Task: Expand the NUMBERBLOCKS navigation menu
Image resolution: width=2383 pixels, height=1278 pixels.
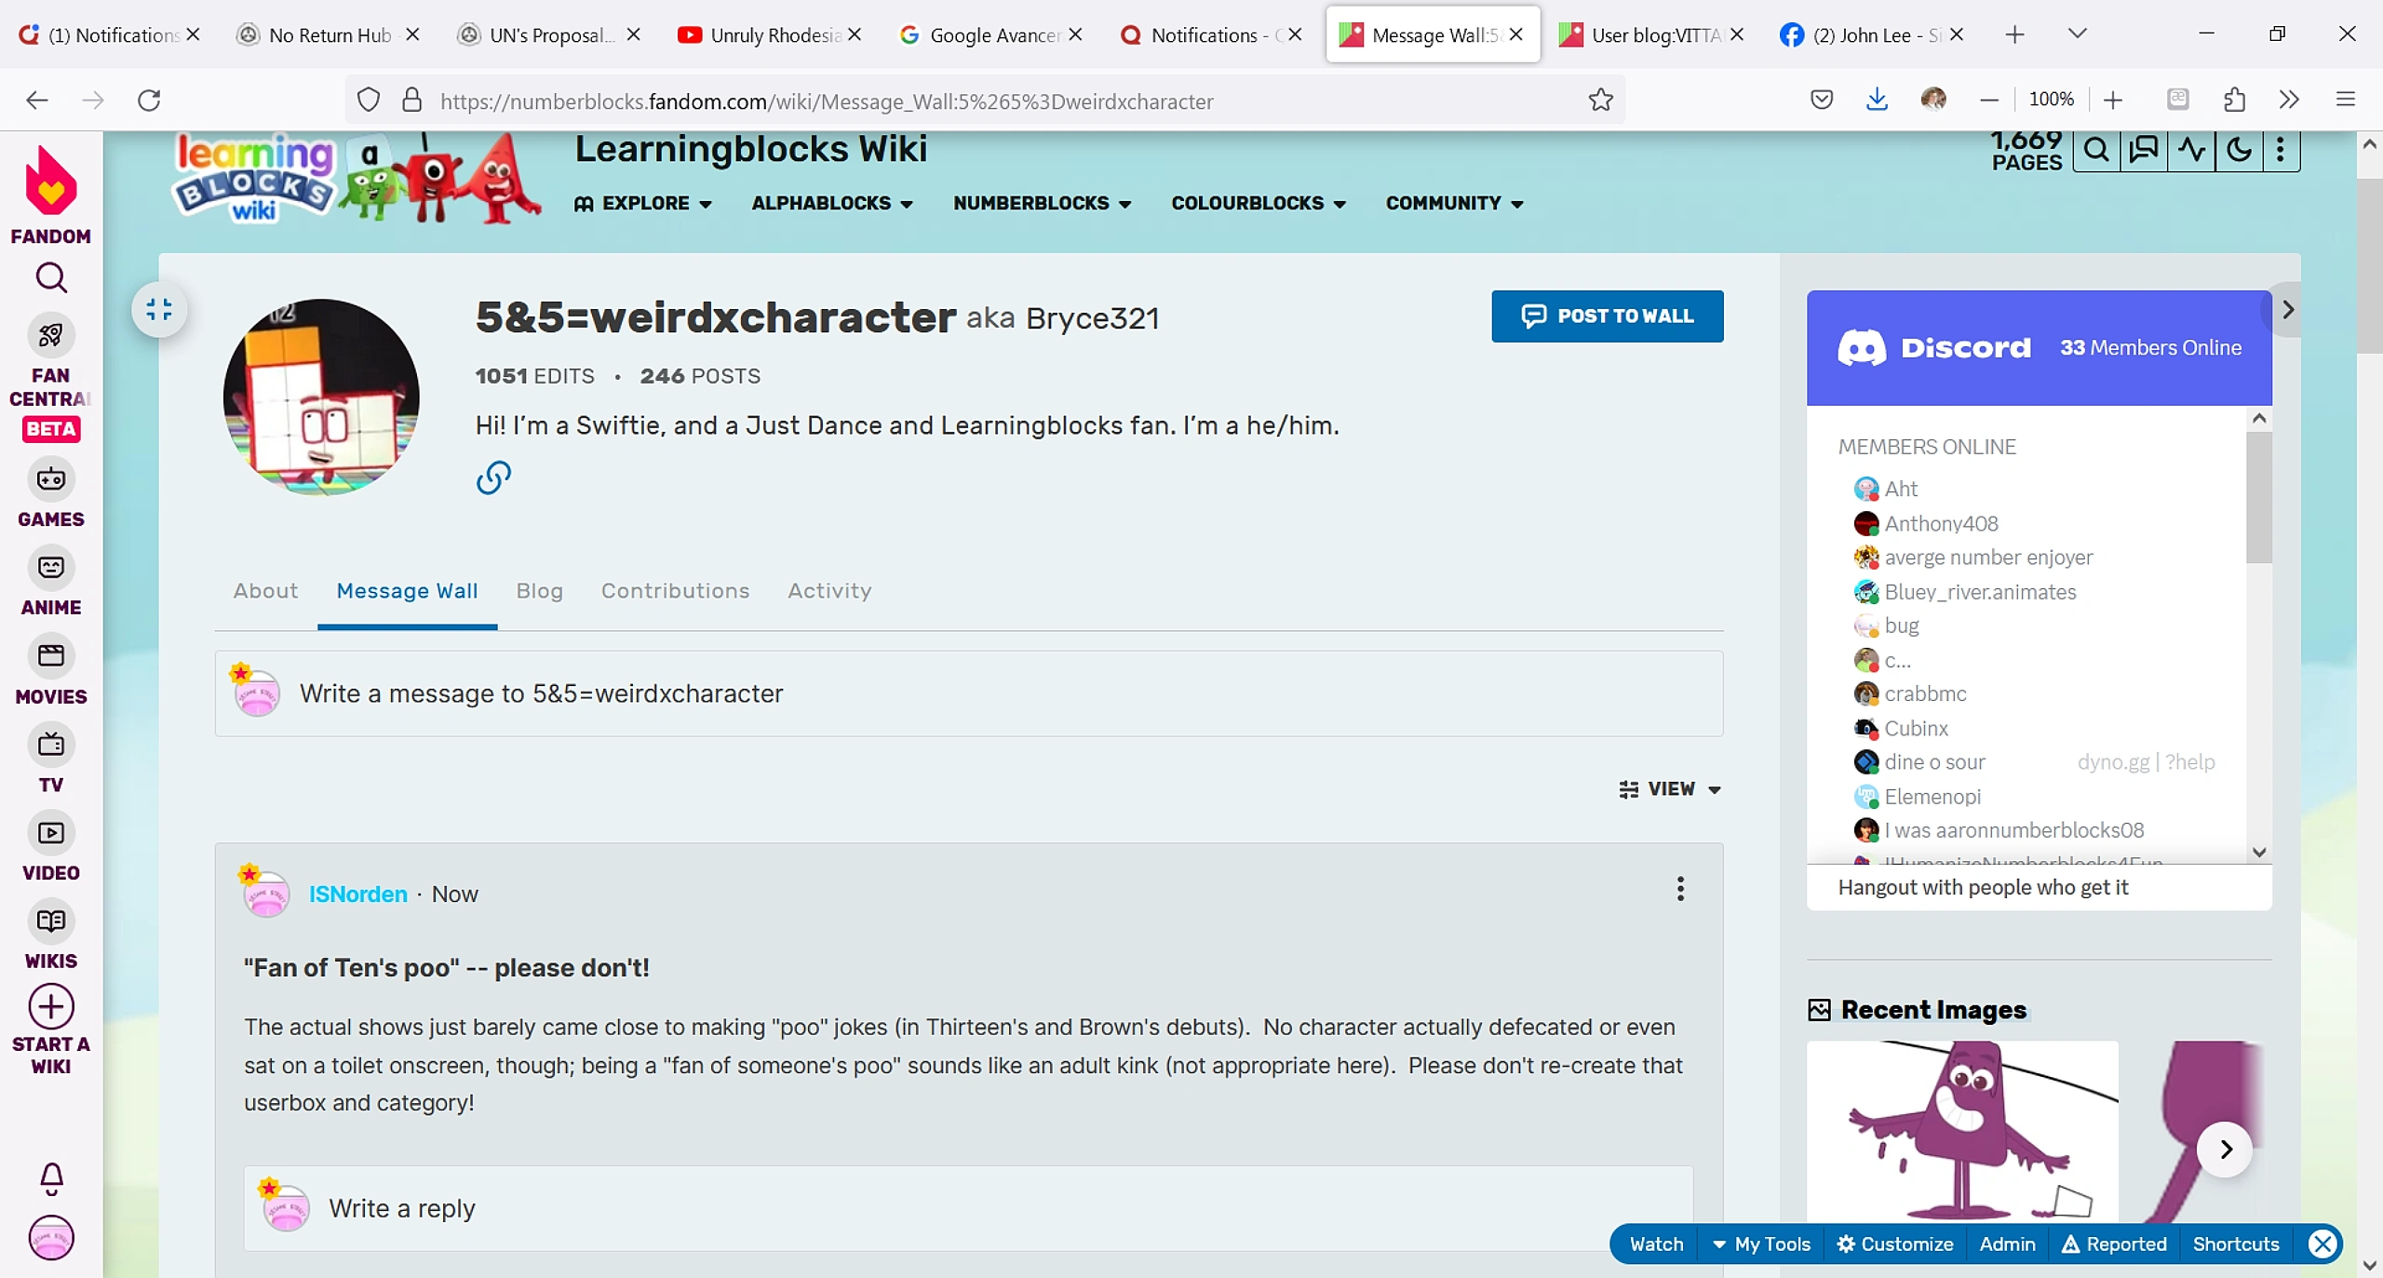Action: (x=1040, y=203)
